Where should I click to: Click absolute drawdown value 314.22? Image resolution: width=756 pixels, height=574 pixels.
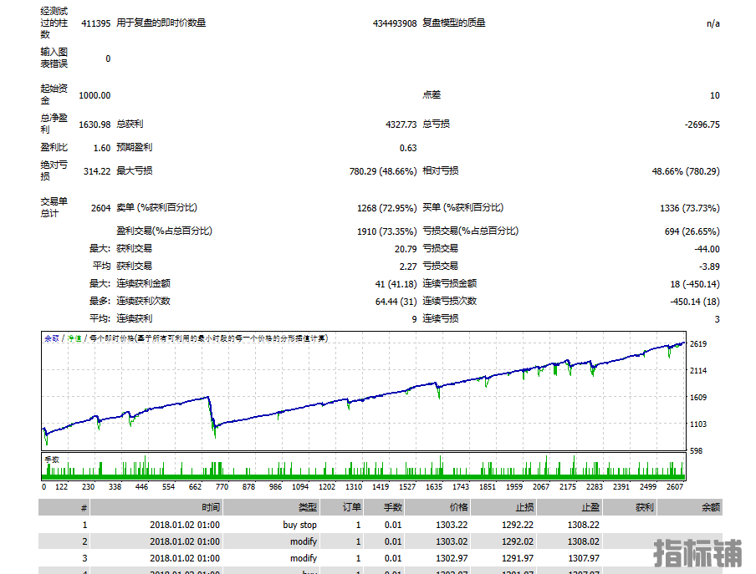tap(97, 171)
